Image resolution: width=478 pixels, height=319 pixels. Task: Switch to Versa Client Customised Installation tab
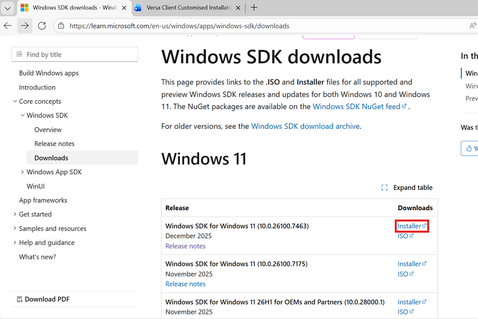(x=189, y=8)
